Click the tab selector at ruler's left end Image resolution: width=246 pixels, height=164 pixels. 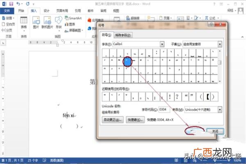click(x=3, y=43)
